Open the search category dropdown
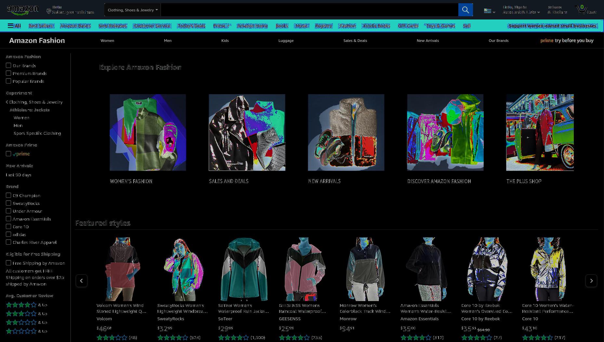This screenshot has height=342, width=604. [133, 10]
